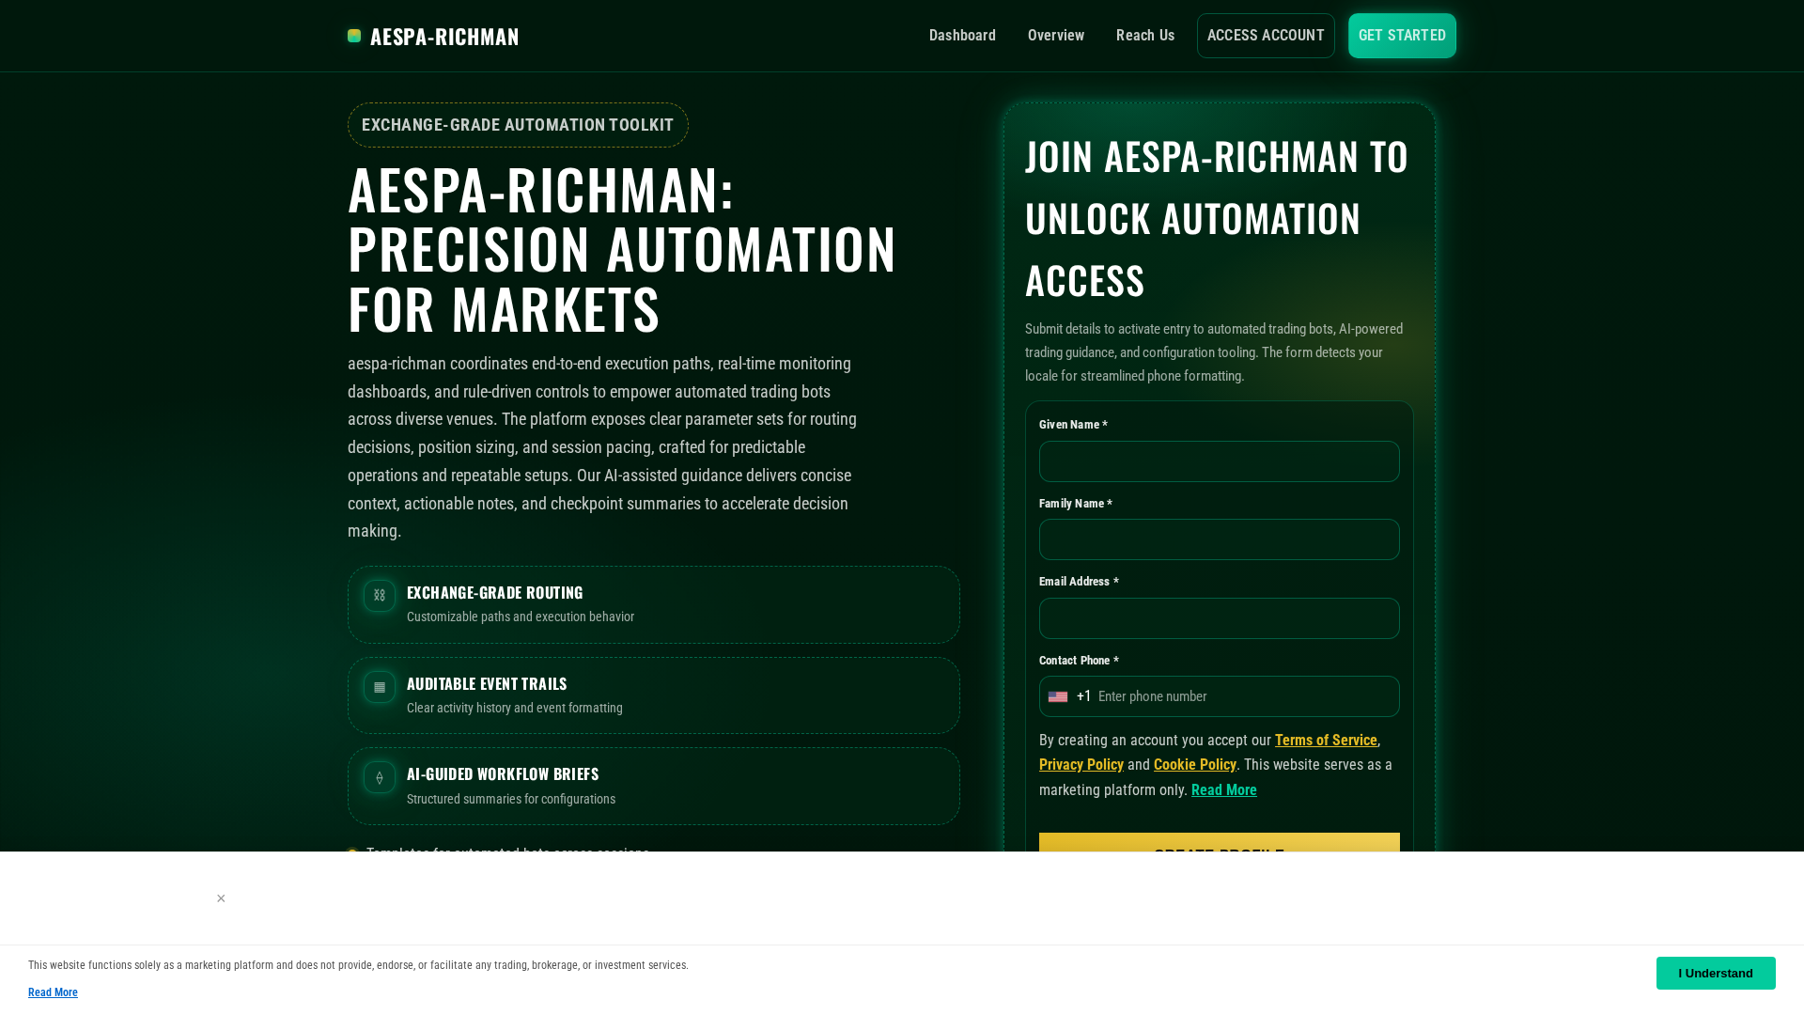Focus the Email Address input field

pyautogui.click(x=1220, y=618)
